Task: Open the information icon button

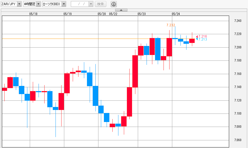Action: tap(114, 4)
